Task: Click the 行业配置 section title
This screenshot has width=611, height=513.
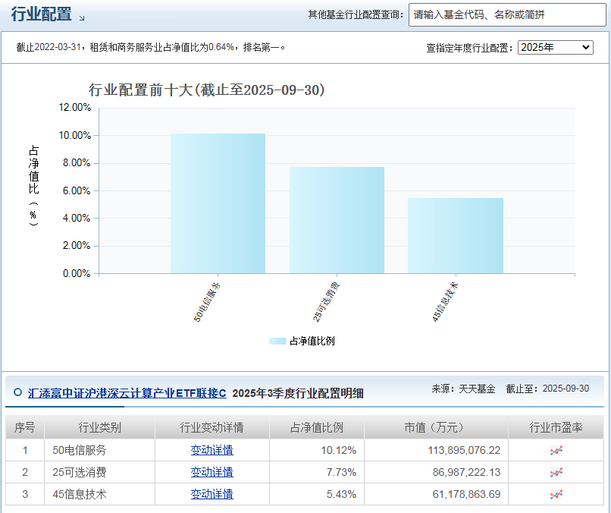Action: [x=42, y=14]
